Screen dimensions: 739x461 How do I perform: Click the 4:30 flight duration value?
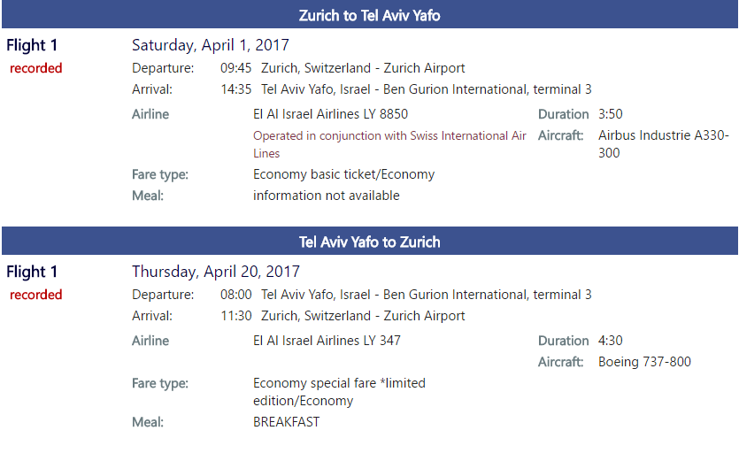(611, 341)
